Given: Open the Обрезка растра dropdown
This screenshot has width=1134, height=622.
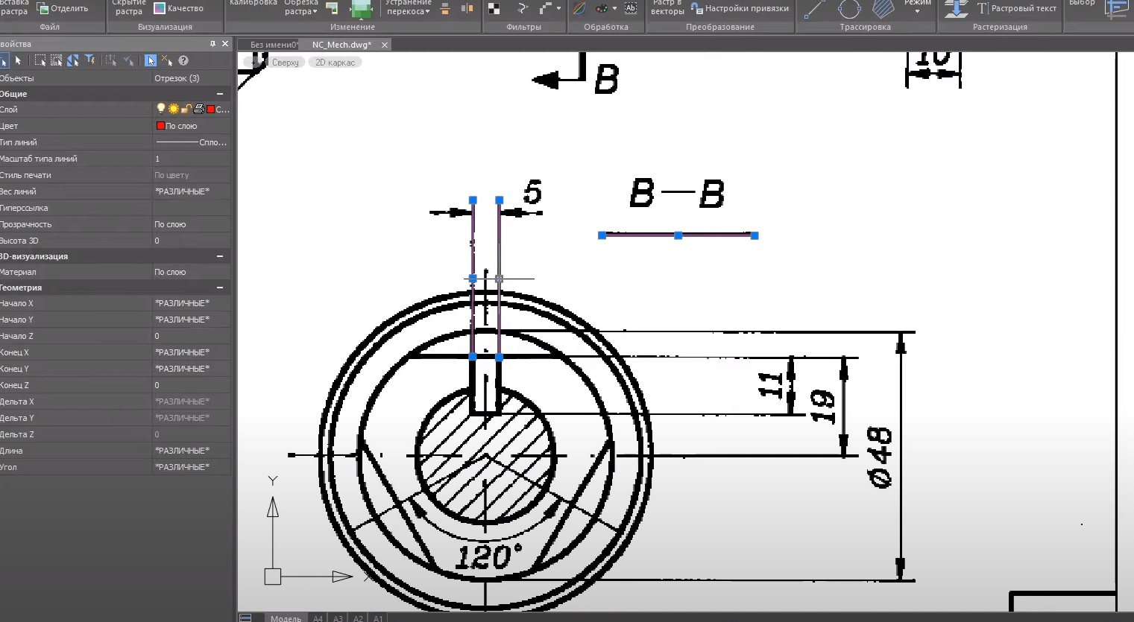Looking at the screenshot, I should (300, 7).
